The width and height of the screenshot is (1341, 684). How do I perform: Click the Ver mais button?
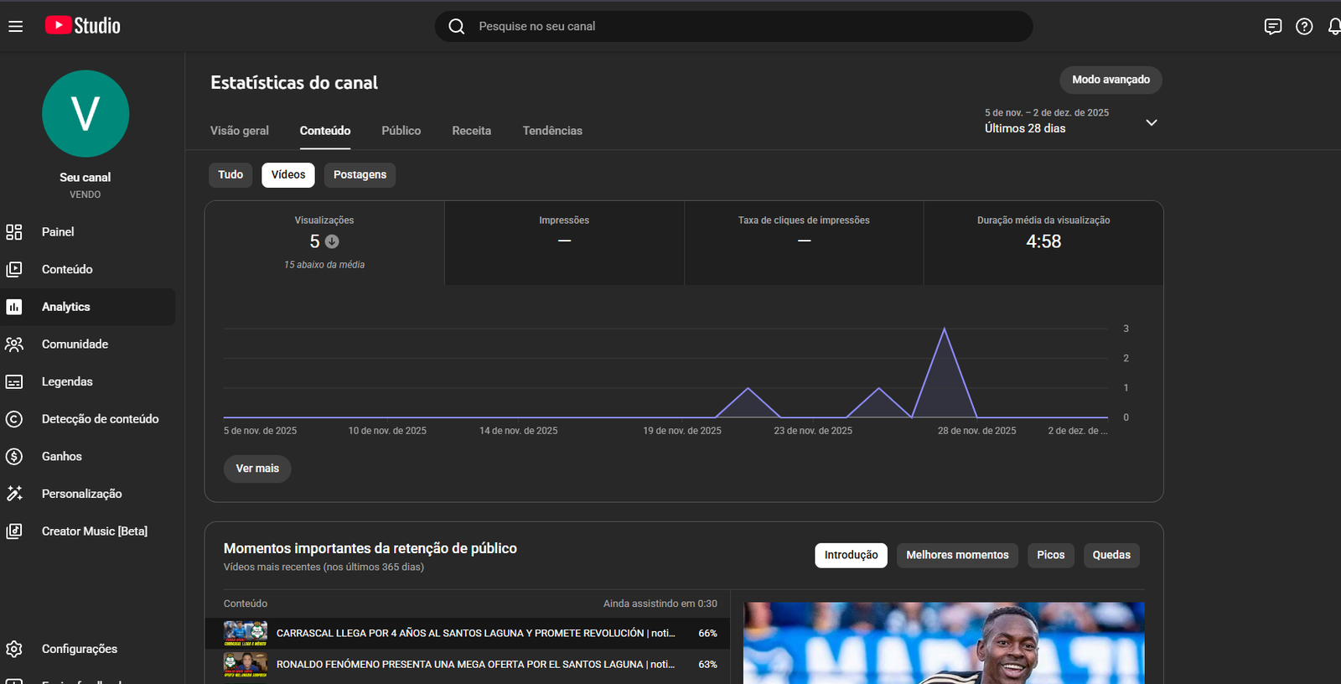point(257,469)
